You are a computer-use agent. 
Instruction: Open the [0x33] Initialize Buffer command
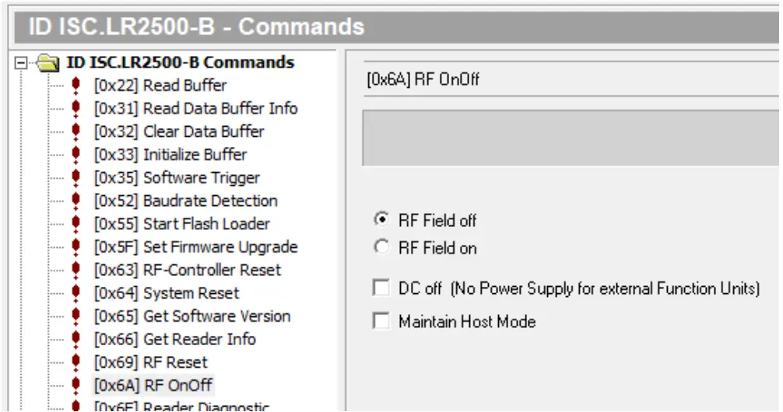tap(170, 155)
